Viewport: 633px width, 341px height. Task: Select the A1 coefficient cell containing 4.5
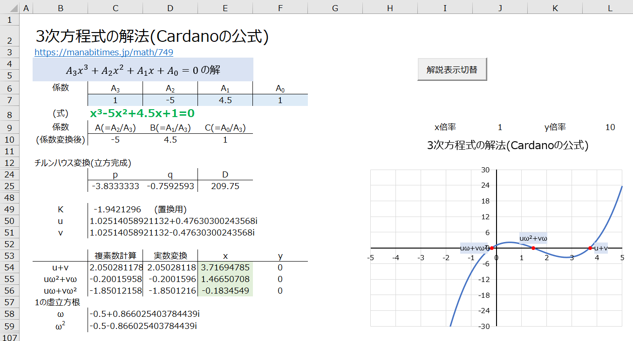point(225,100)
